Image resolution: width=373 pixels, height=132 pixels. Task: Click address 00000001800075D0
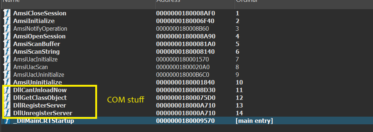point(186,98)
